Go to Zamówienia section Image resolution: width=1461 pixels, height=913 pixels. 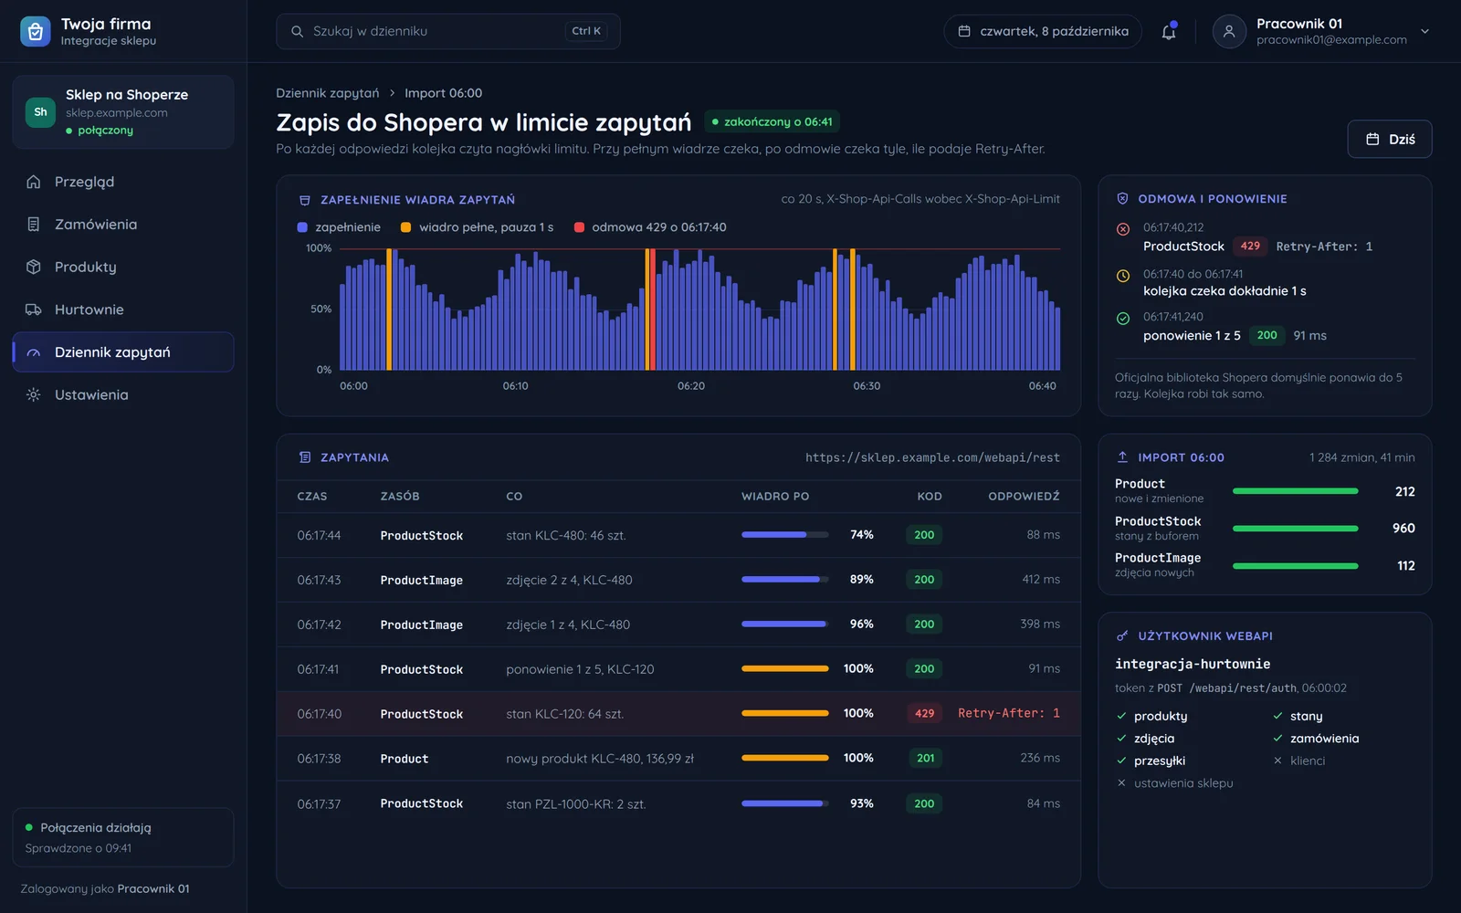(123, 225)
